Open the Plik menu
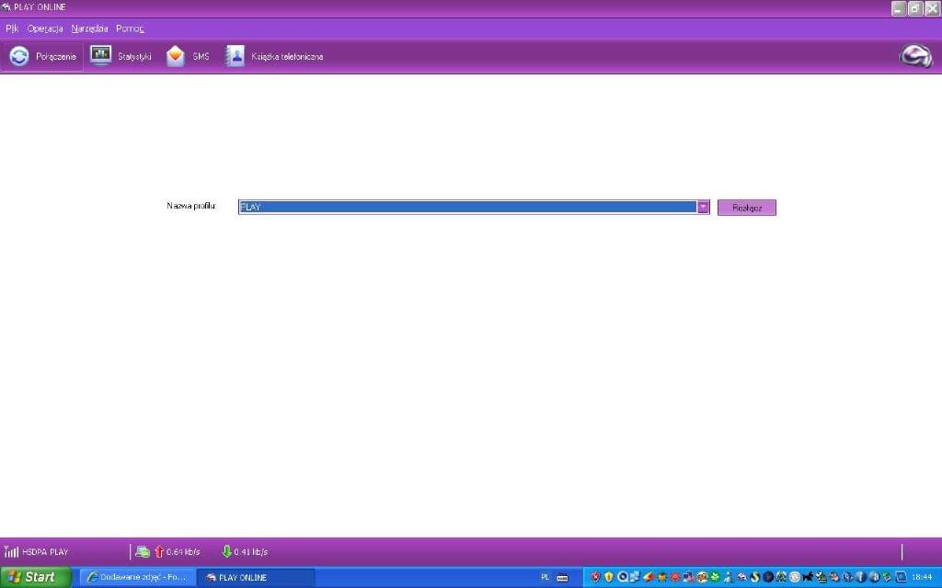 (x=12, y=28)
